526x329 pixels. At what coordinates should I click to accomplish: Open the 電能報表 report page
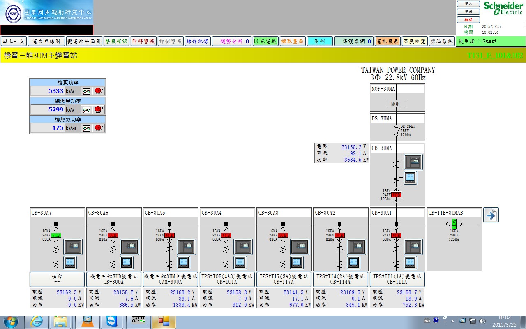(x=387, y=41)
